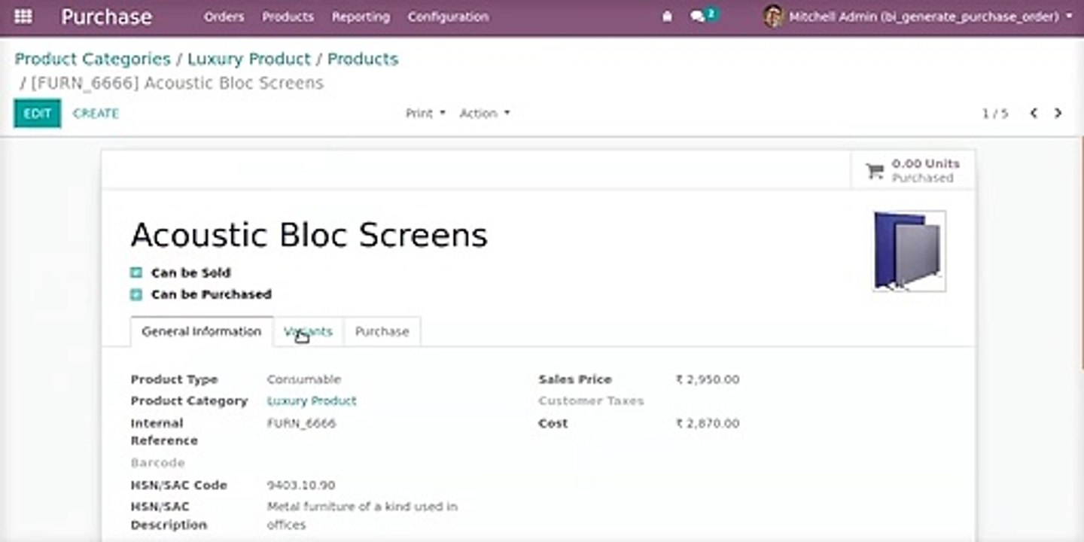Screen dimensions: 1084x542
Task: Open the Orders menu
Action: coord(224,17)
